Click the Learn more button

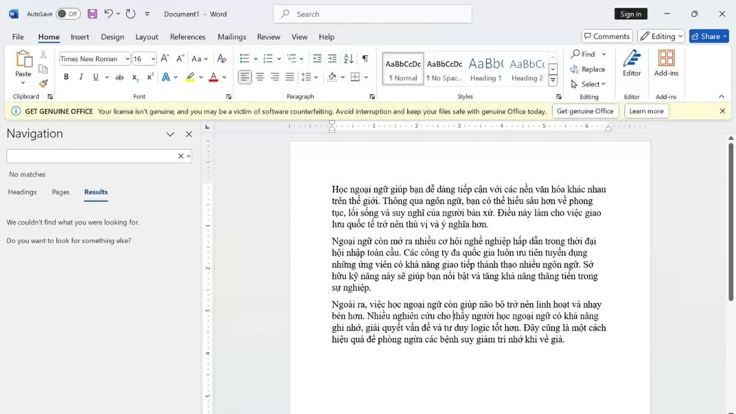click(646, 111)
